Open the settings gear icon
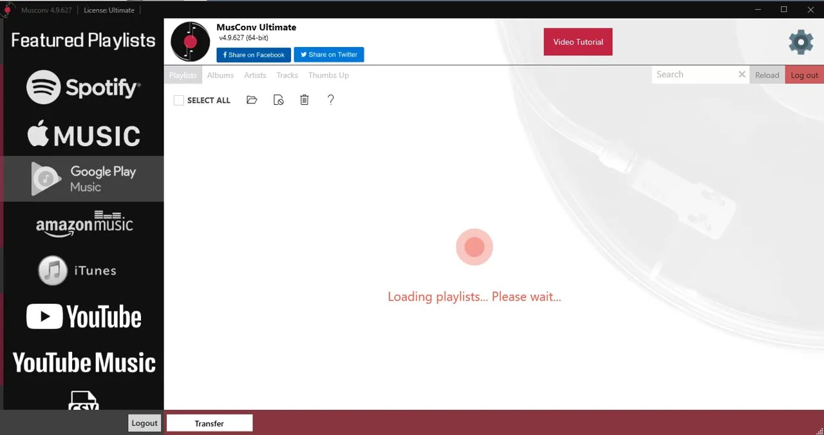Viewport: 824px width, 435px height. [801, 42]
